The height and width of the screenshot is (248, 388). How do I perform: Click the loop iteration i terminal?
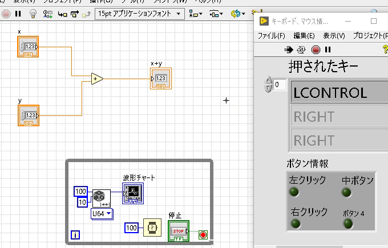(x=75, y=235)
